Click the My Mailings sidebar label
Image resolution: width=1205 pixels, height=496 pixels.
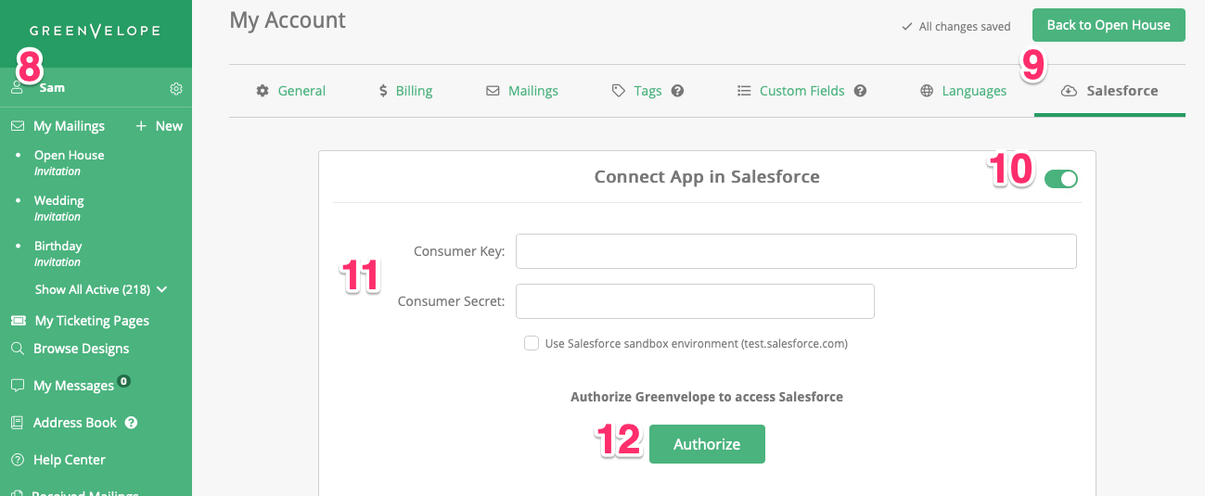69,126
